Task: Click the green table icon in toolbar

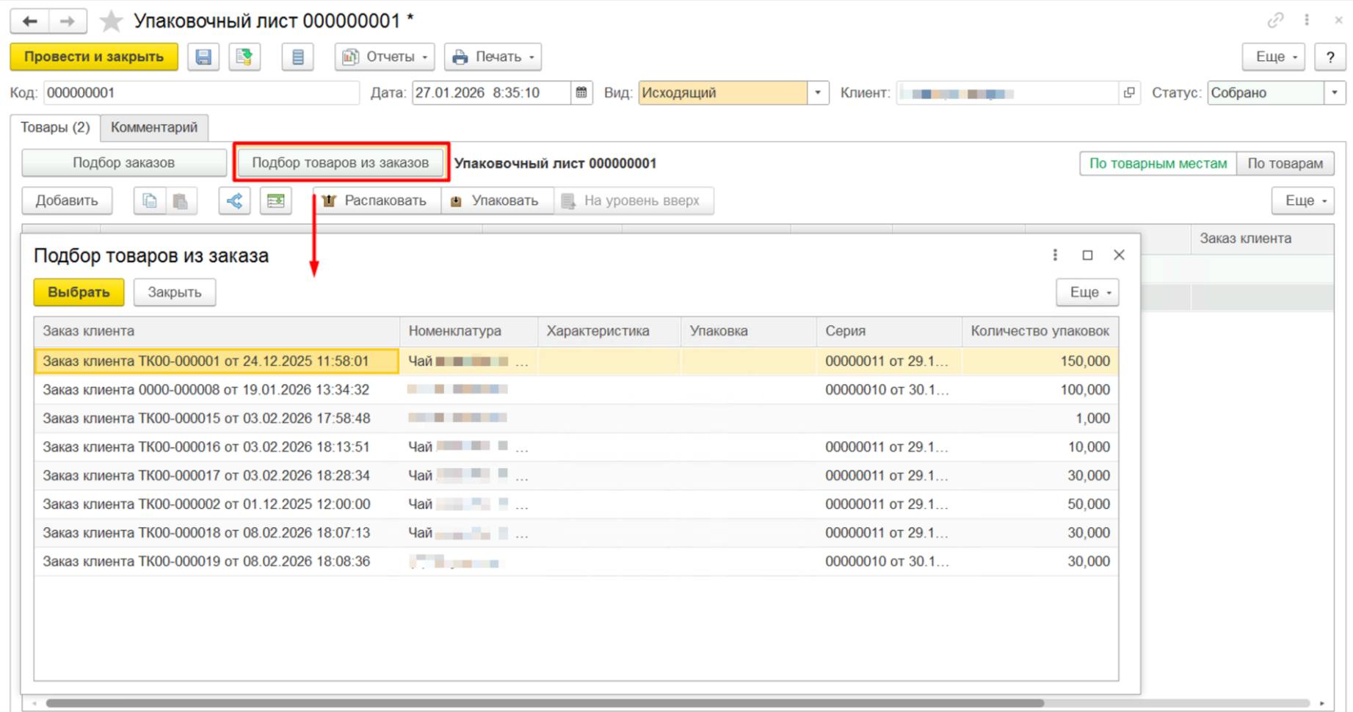Action: pyautogui.click(x=275, y=200)
